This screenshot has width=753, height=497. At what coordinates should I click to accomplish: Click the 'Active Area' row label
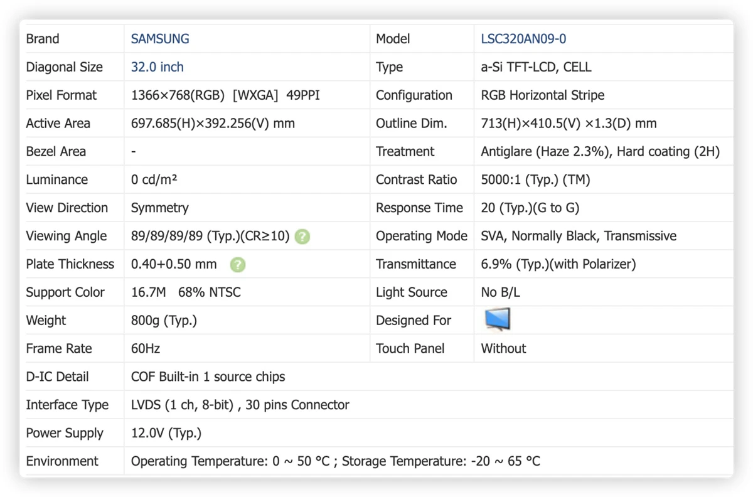(58, 124)
